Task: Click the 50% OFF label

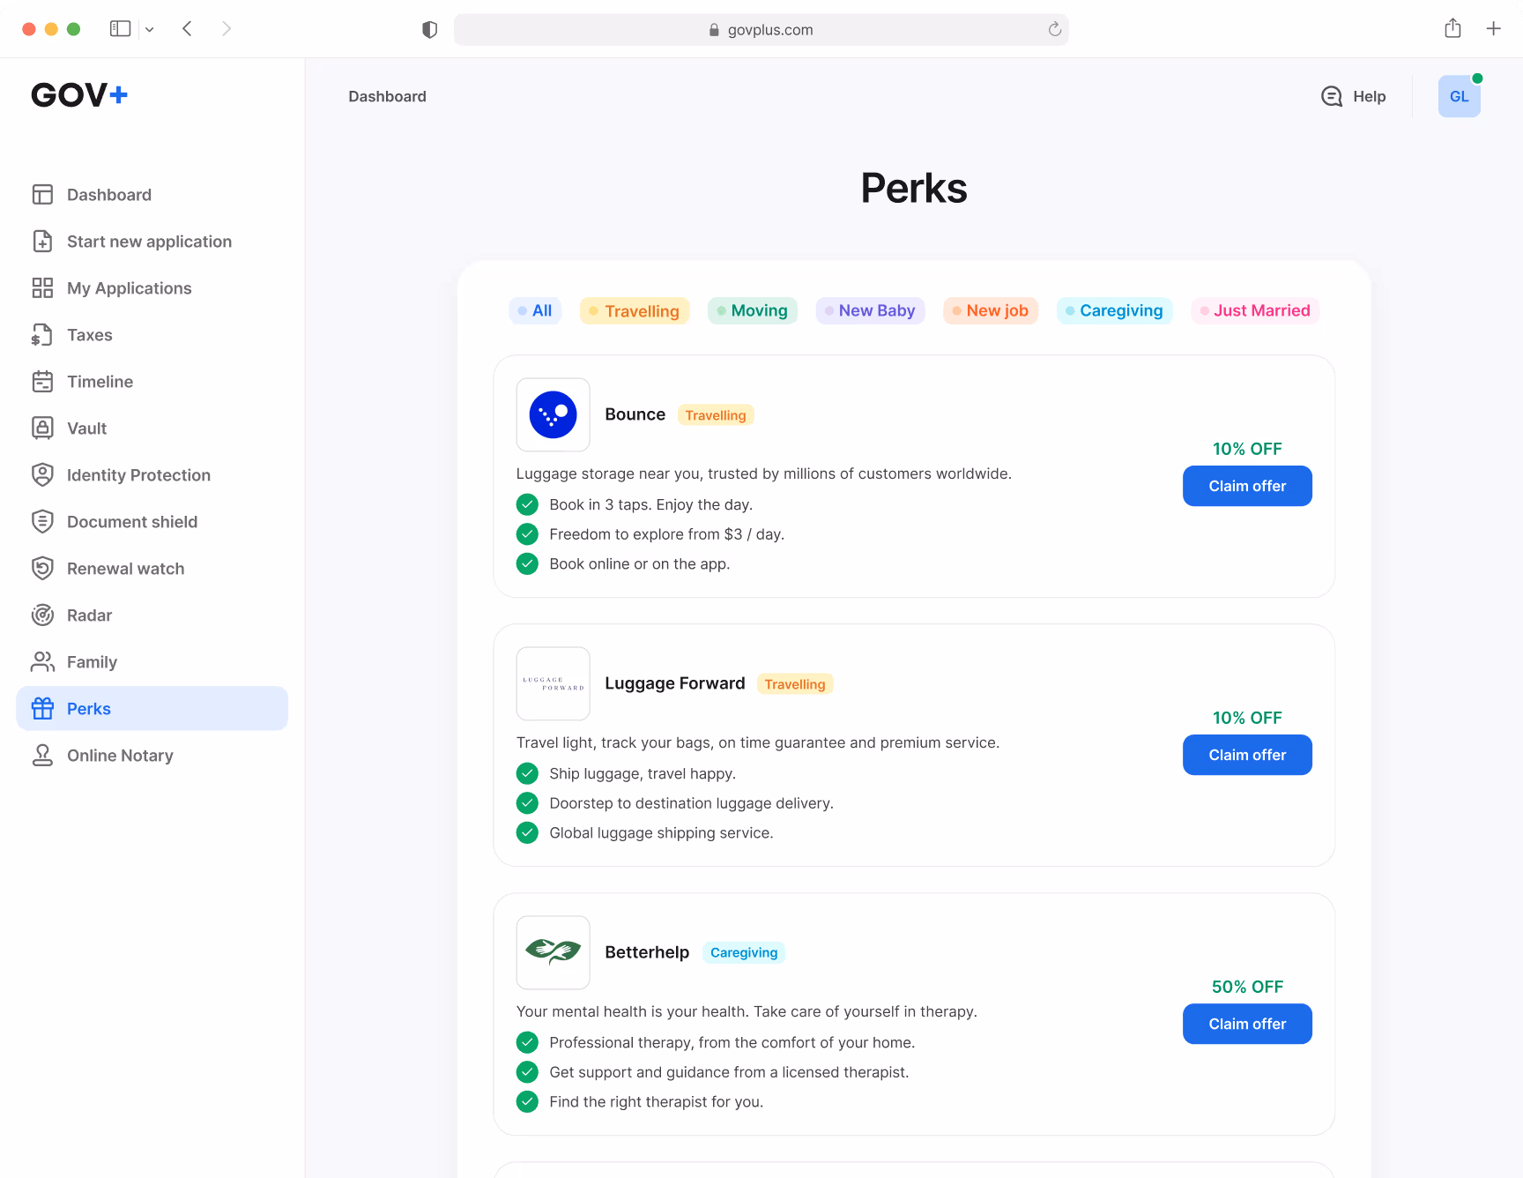Action: pyautogui.click(x=1247, y=987)
